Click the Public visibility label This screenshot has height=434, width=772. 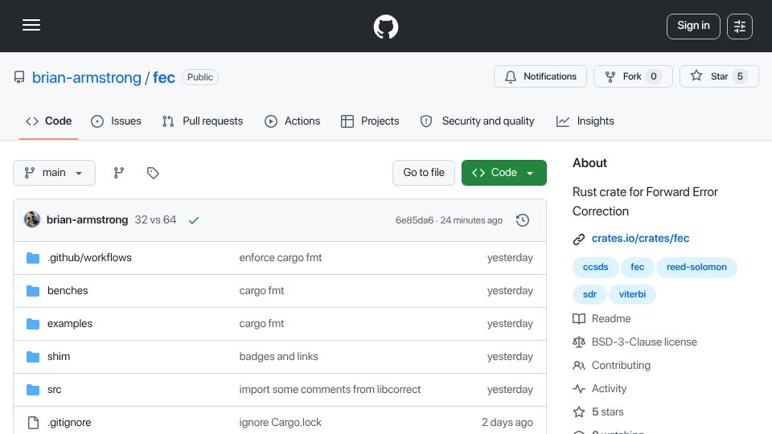pos(200,77)
